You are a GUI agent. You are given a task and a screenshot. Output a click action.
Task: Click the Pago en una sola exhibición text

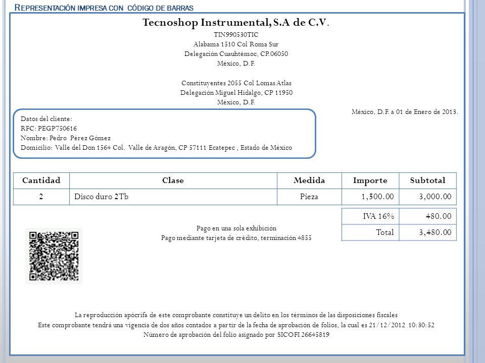coord(236,228)
